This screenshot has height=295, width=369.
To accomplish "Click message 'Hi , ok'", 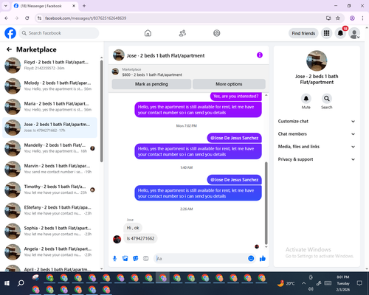I will pos(133,228).
